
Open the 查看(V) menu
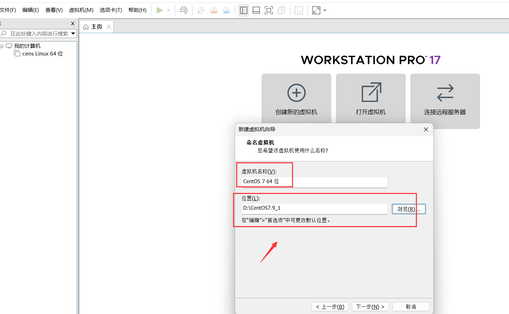(x=54, y=10)
